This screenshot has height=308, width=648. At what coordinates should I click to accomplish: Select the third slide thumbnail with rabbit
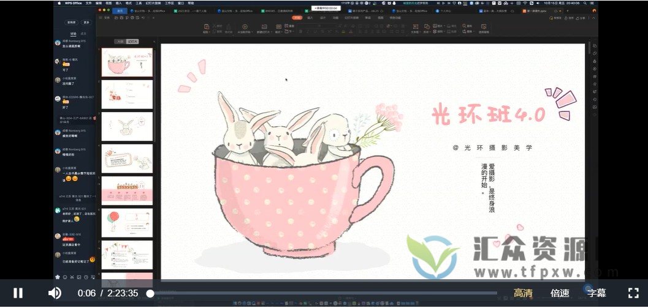click(x=127, y=126)
